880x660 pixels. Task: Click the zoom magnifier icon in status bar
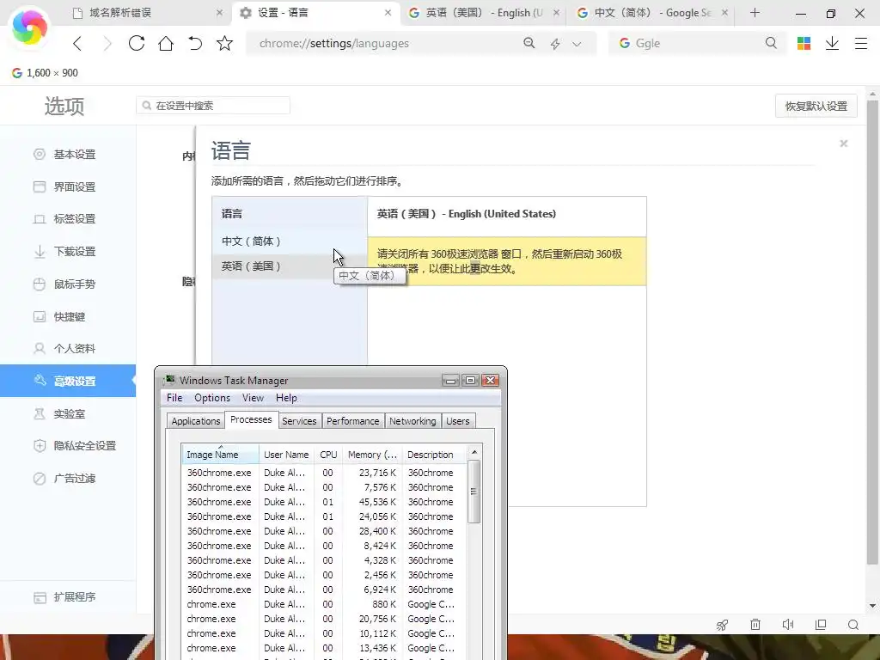point(853,625)
